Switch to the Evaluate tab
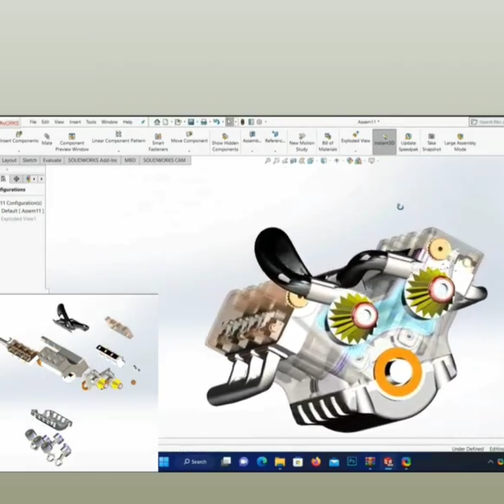This screenshot has width=504, height=504. (x=52, y=160)
